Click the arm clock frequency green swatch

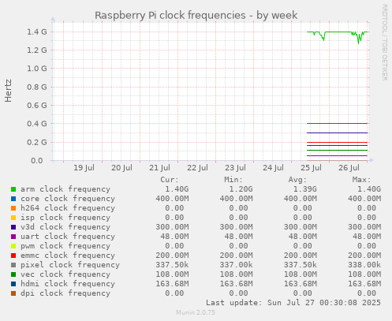(x=13, y=189)
